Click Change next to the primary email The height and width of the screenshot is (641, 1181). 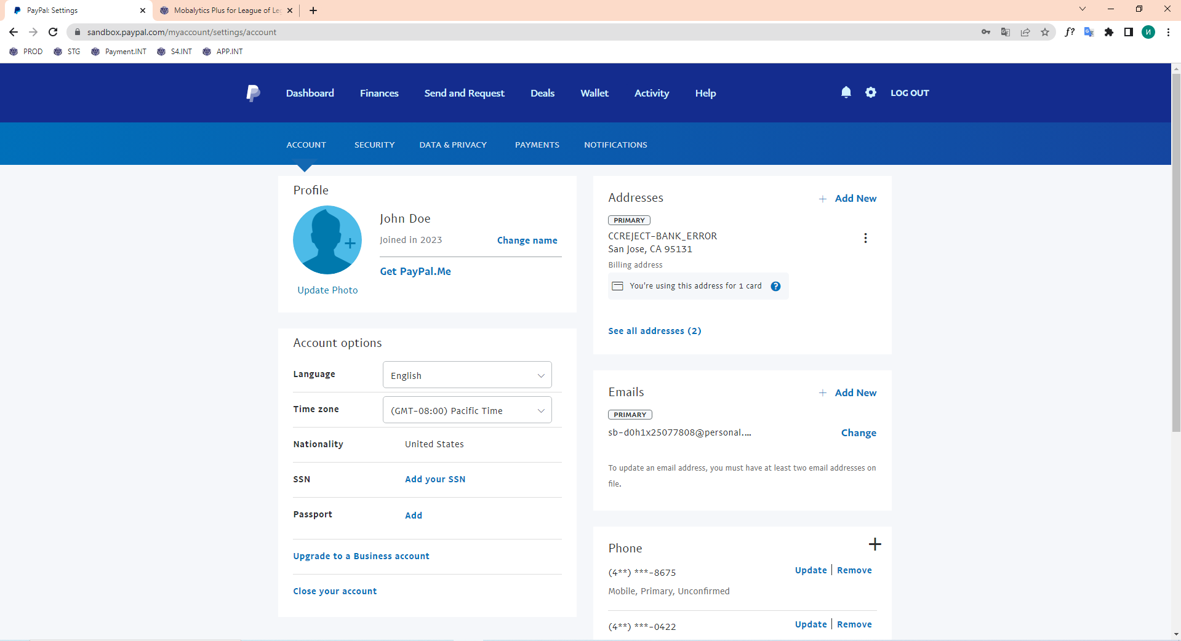click(859, 433)
